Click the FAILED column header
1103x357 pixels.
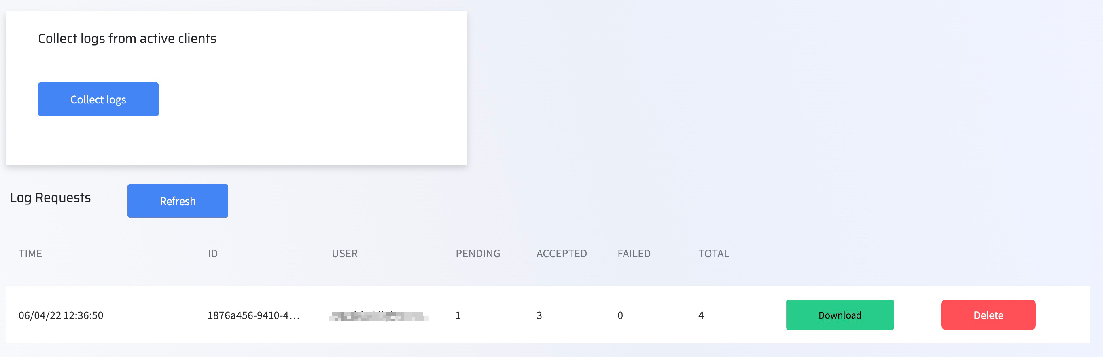[x=634, y=254]
